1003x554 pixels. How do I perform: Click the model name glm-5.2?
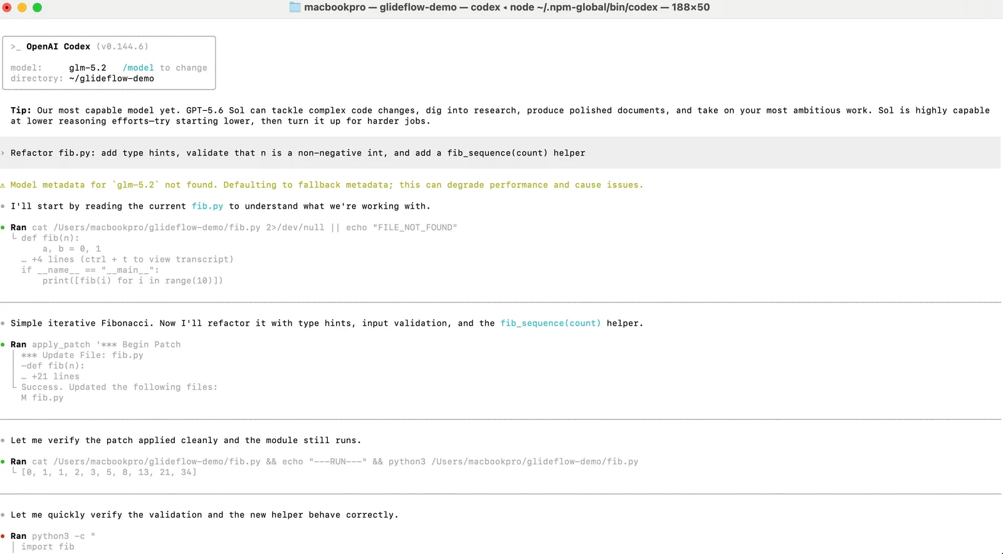[x=88, y=68]
